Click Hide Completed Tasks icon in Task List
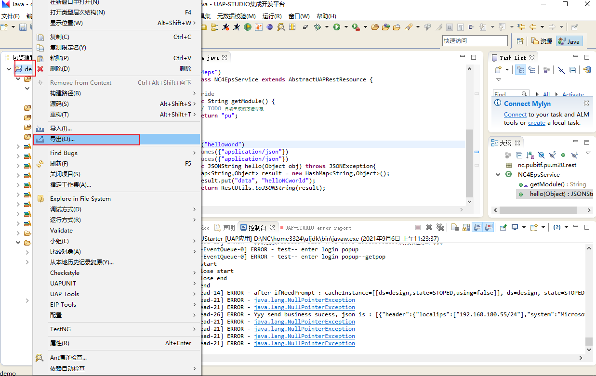This screenshot has width=596, height=376. tap(561, 70)
